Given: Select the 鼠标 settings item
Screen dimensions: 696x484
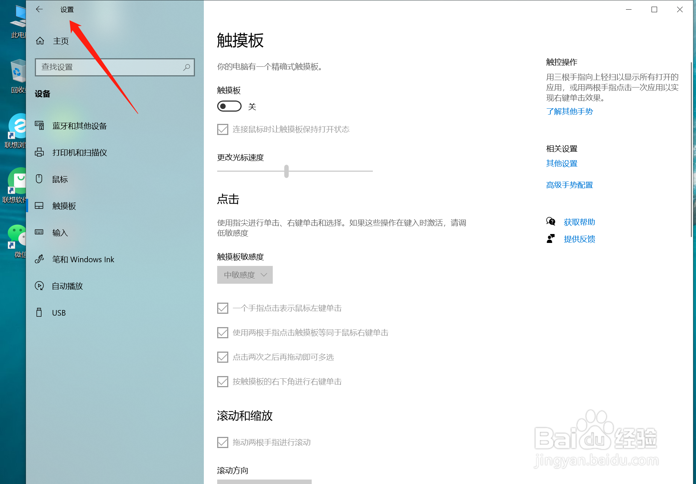Looking at the screenshot, I should [59, 179].
